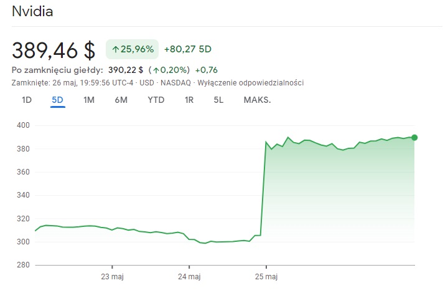
Task: Show the YTD chart range
Action: point(156,100)
